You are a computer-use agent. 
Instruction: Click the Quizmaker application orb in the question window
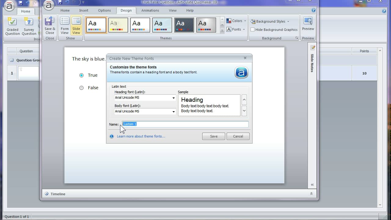(49, 5)
